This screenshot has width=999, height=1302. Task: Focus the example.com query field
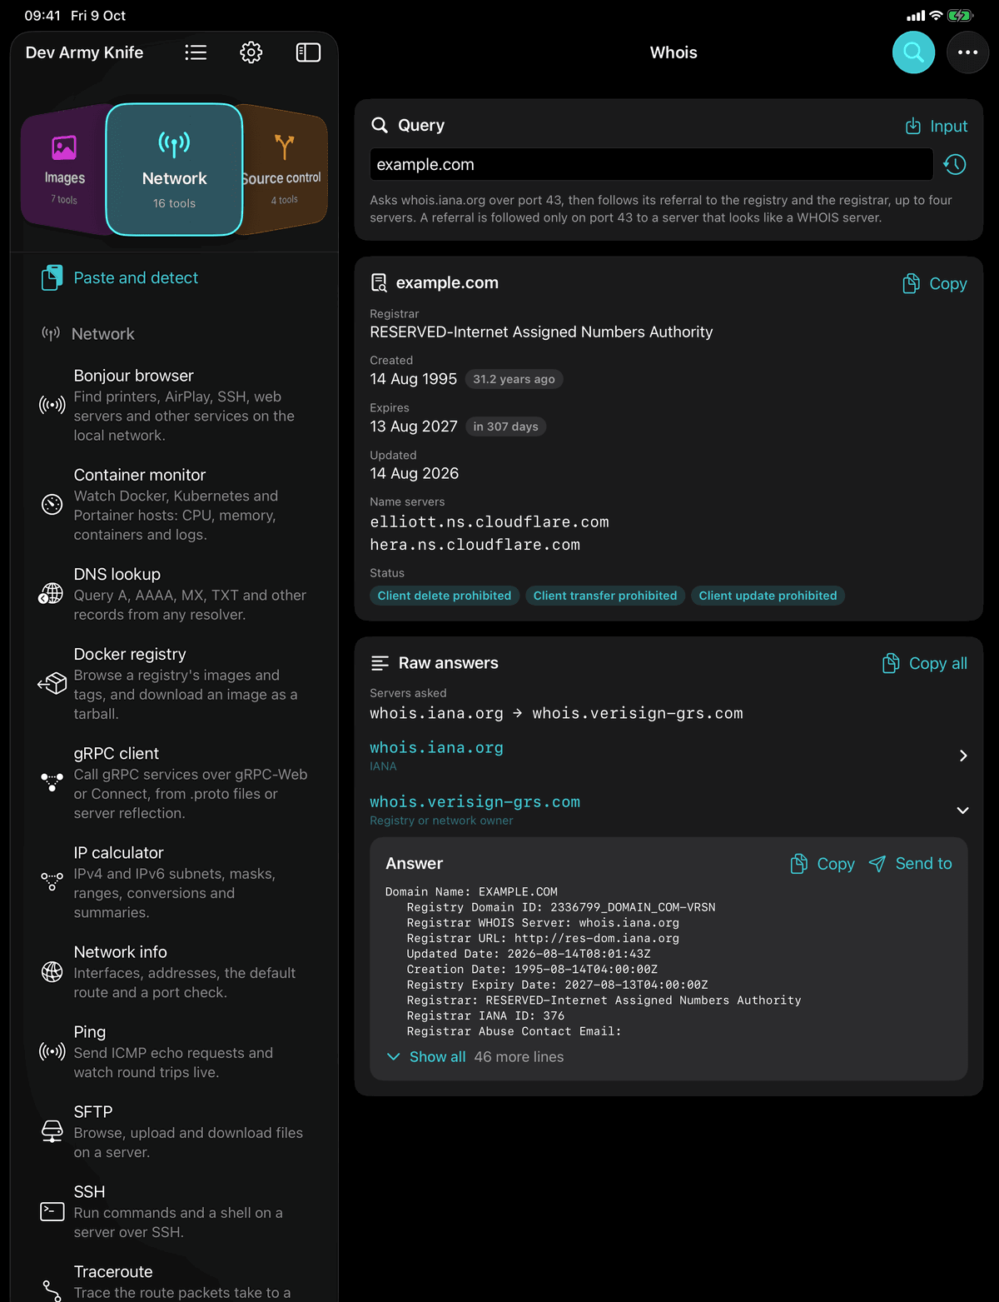click(x=651, y=164)
